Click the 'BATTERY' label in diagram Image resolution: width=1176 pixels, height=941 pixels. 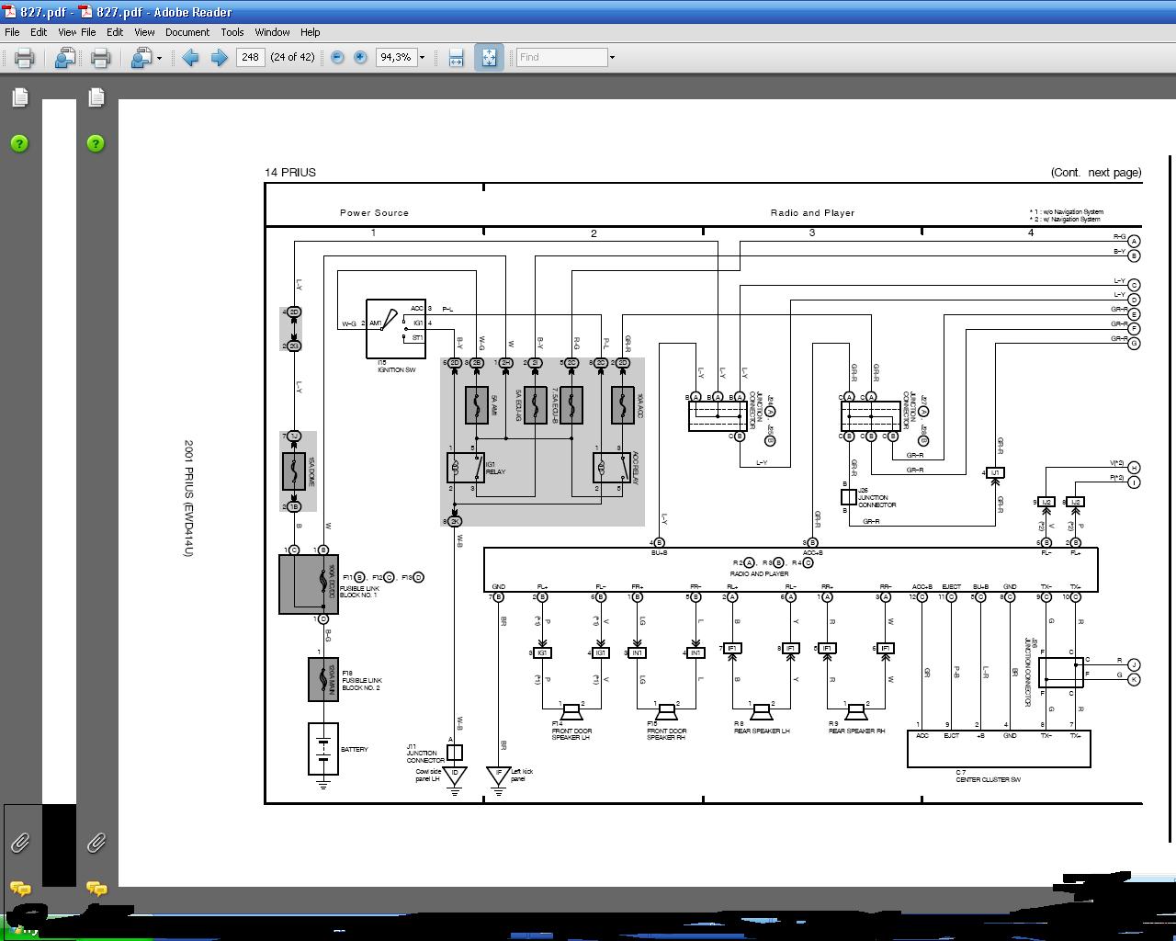tap(355, 750)
